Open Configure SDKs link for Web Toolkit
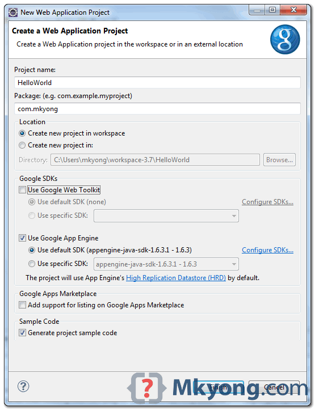The image size is (315, 410). (267, 202)
